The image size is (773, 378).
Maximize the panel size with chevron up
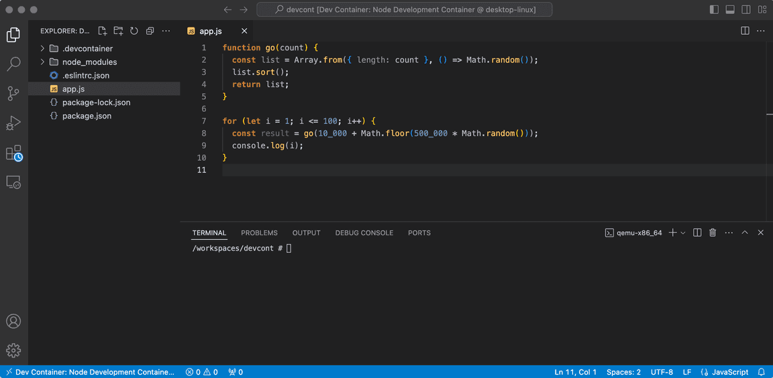pyautogui.click(x=745, y=233)
